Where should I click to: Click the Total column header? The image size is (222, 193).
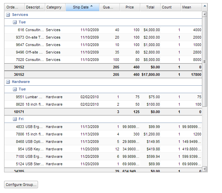point(150,7)
